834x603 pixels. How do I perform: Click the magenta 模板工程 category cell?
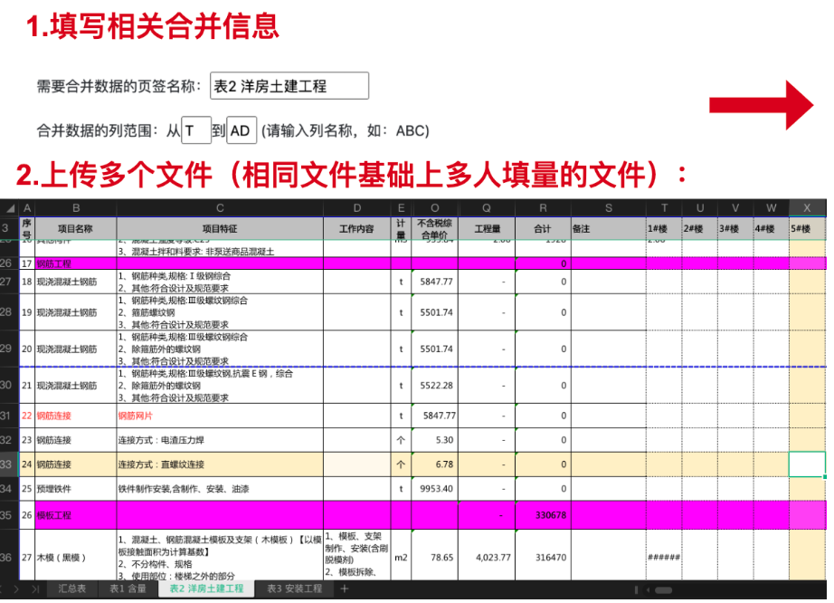pos(75,515)
